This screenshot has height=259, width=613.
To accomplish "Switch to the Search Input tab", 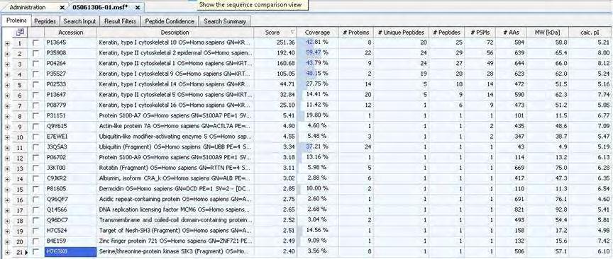I will (x=79, y=21).
